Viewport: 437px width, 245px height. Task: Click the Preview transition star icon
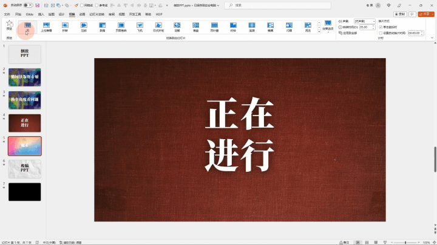(10, 24)
